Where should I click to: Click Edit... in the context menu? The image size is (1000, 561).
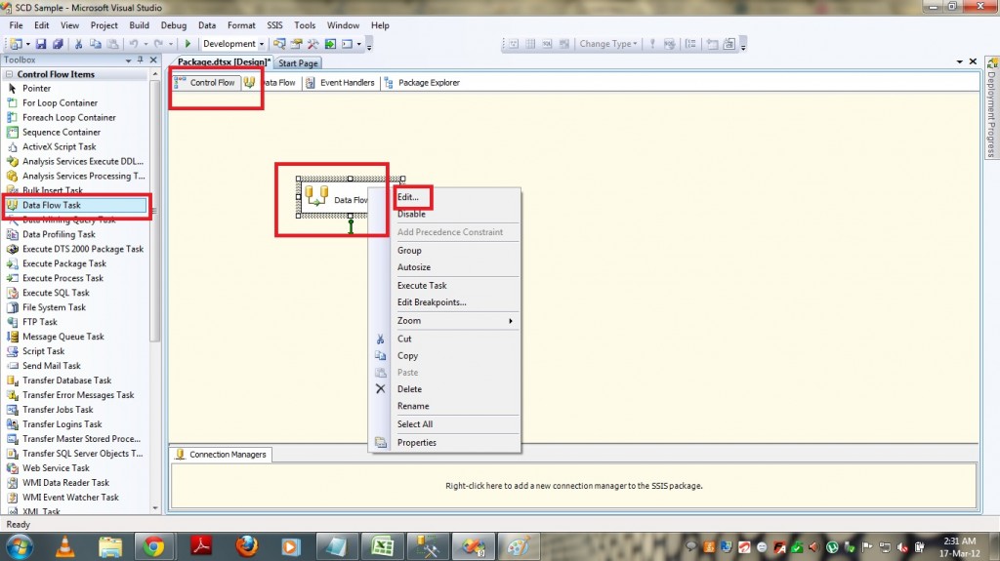click(408, 197)
